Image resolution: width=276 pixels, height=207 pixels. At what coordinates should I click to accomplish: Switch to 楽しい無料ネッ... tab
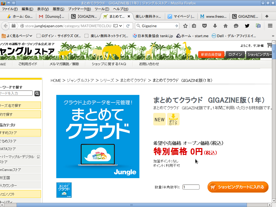tap(148, 16)
